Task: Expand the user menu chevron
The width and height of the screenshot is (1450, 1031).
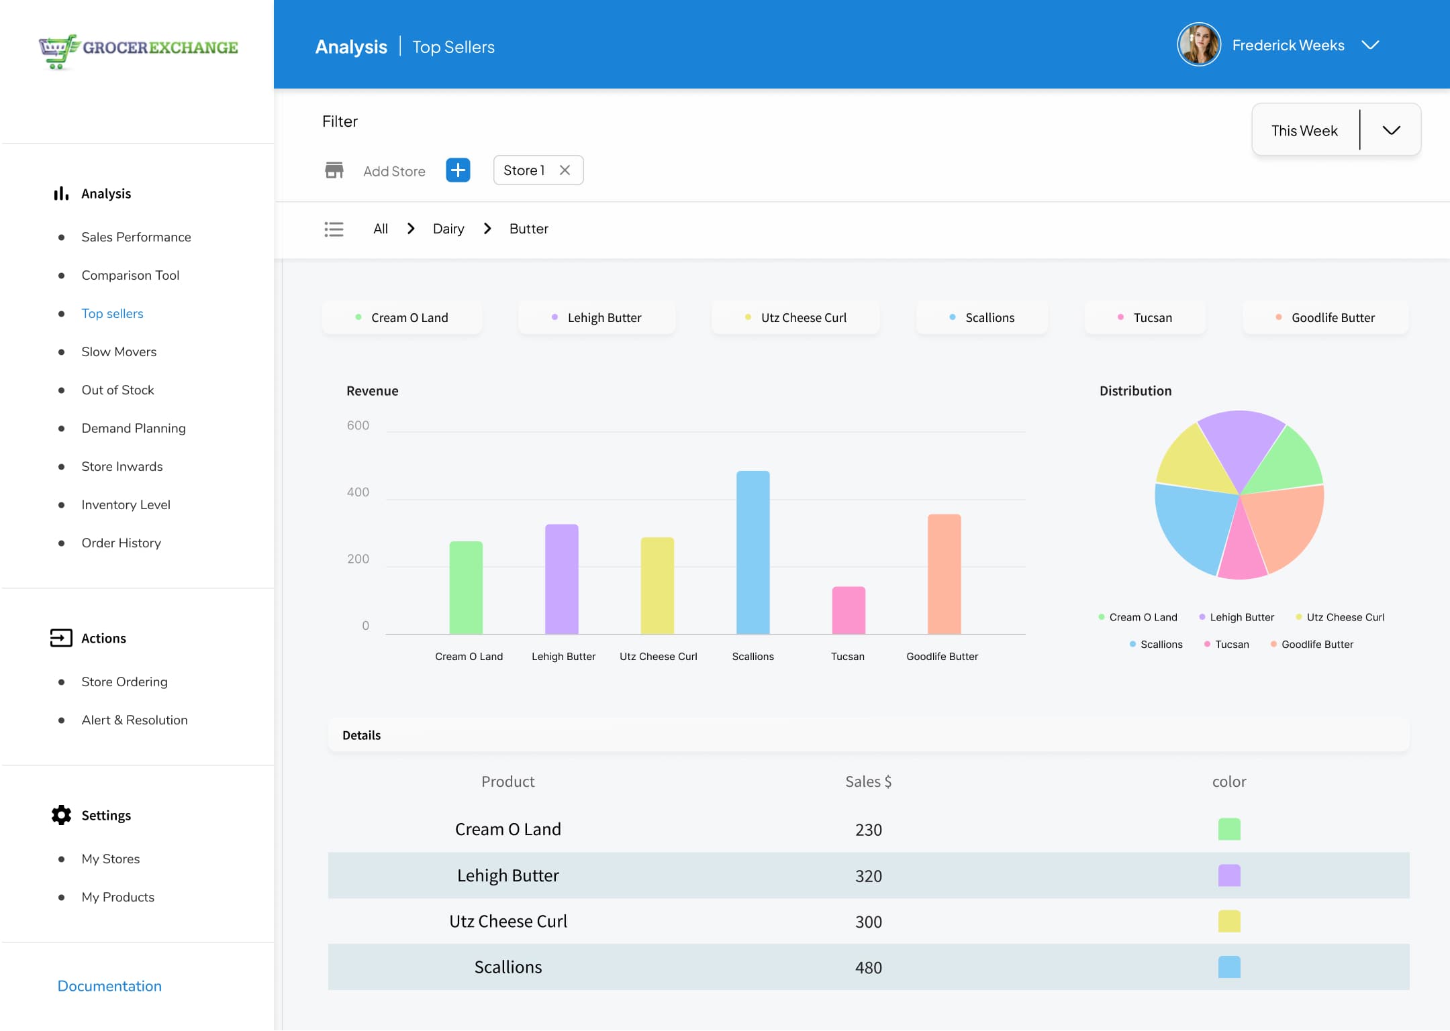Action: coord(1370,45)
